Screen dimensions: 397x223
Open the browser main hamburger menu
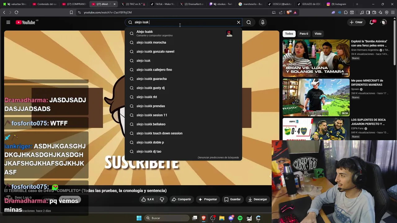tap(393, 12)
